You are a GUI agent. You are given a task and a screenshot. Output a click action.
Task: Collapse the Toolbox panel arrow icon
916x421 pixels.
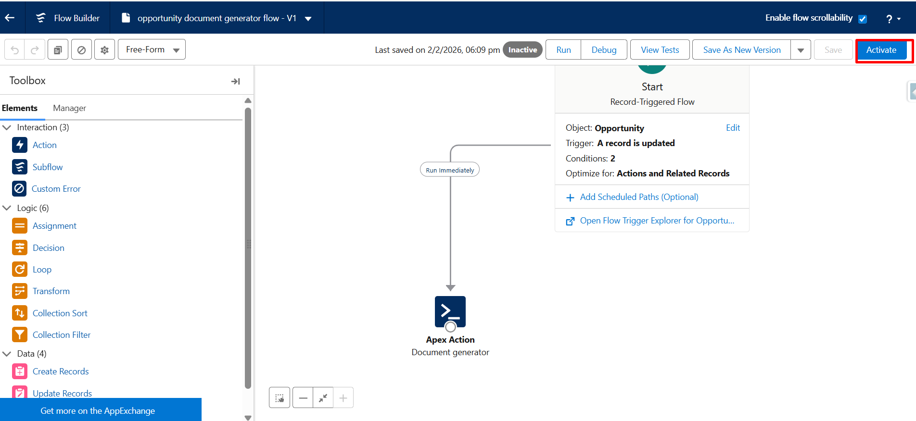click(x=235, y=81)
